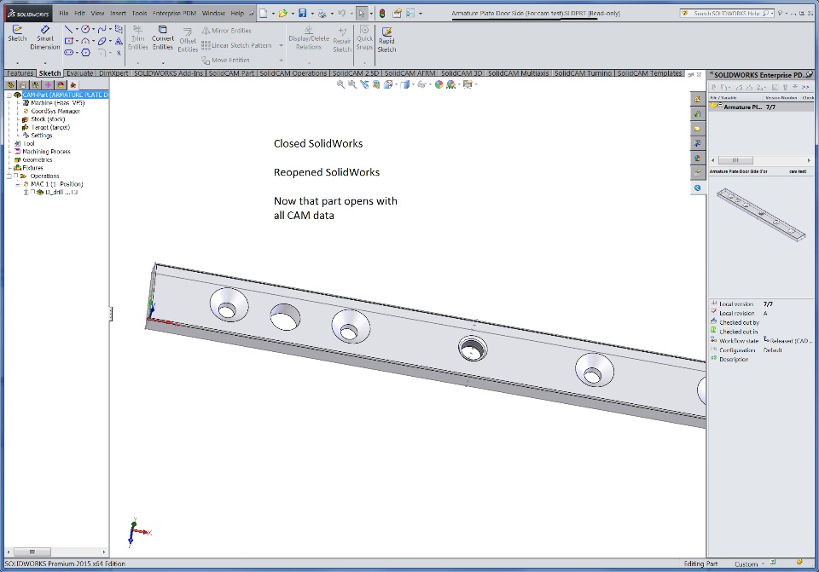Click the Rapid Sketch icon
819x572 pixels.
pyautogui.click(x=386, y=32)
